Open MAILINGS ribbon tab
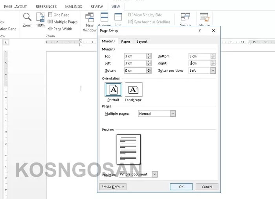The width and height of the screenshot is (275, 199). click(73, 7)
